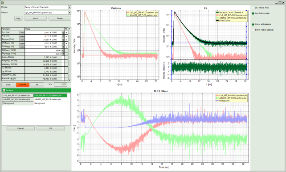Click the Background entry in FLCS Filters legend
Image resolution: width=286 pixels, height=172 pixels.
point(225,100)
